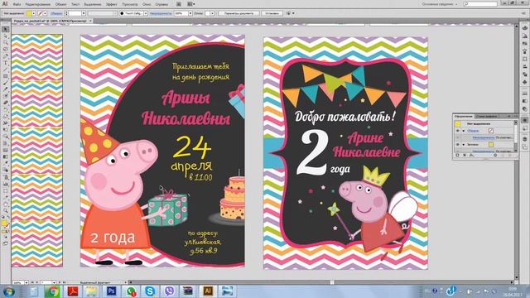Select the Eyedropper tool
This screenshot has width=530, height=298.
point(6,163)
